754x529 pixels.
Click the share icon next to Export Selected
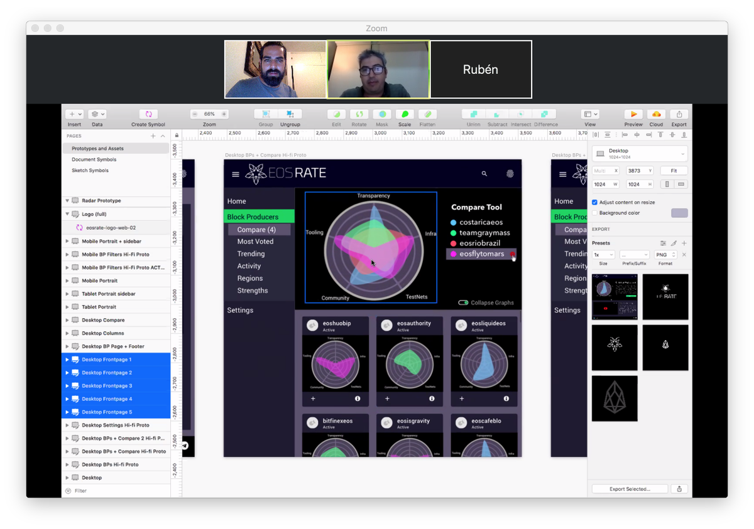point(679,489)
